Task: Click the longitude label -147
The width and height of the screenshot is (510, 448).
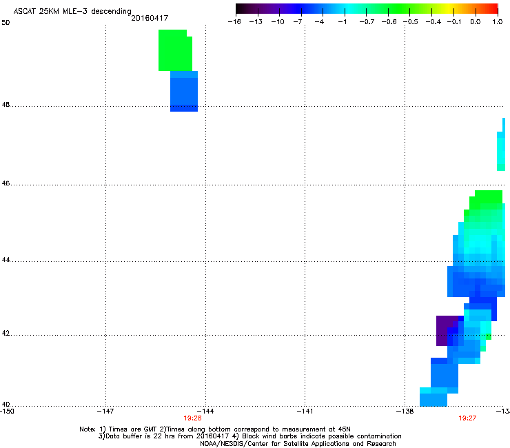Action: click(105, 411)
